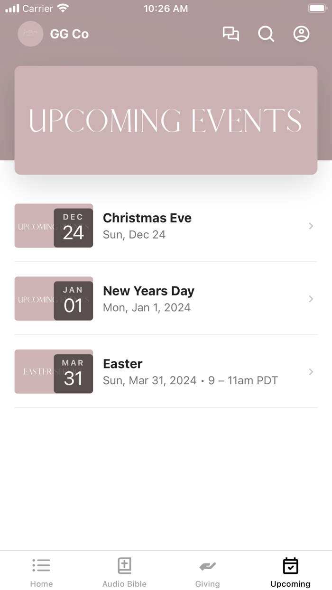Screen dimensions: 332x590
Task: Tap the Jan 01 event thumbnail
Action: [54, 299]
